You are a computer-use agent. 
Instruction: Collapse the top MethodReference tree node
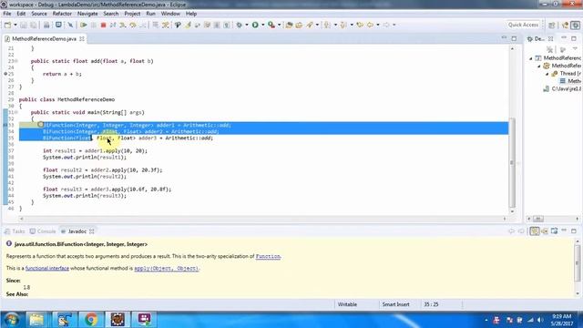pyautogui.click(x=531, y=58)
